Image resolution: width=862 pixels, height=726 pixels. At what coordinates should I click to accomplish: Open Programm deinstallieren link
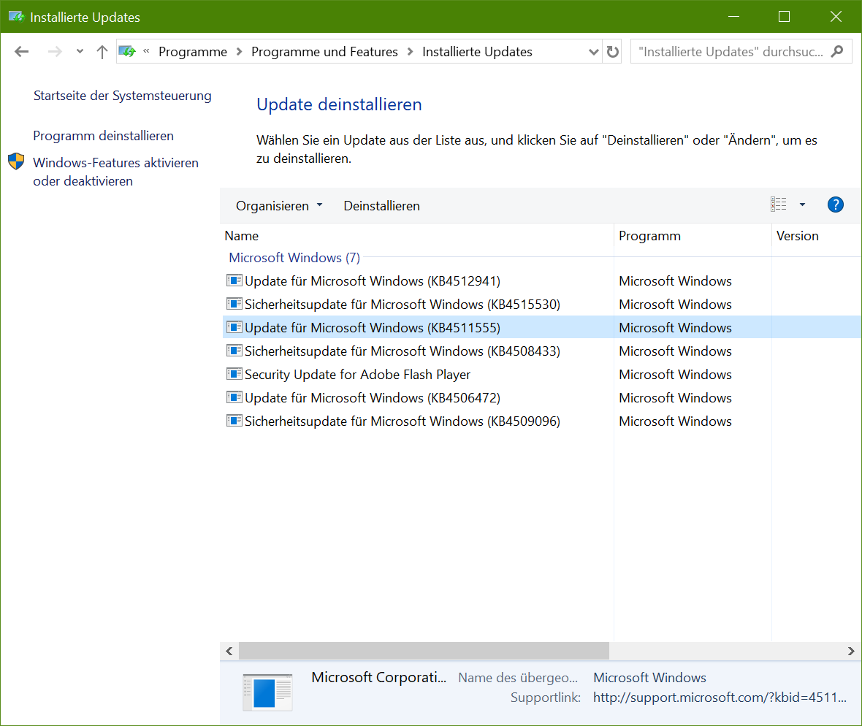[103, 136]
